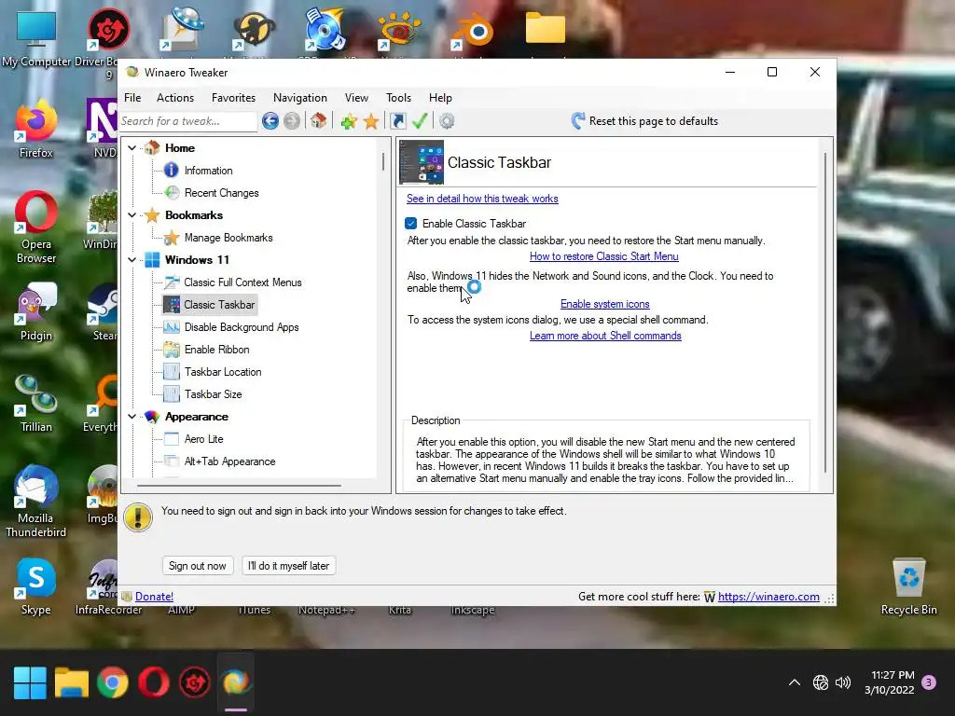This screenshot has height=716, width=955.
Task: Open the Help menu
Action: (440, 97)
